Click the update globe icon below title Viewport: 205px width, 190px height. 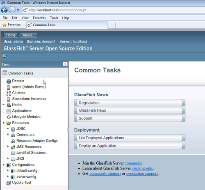pyautogui.click(x=4, y=56)
